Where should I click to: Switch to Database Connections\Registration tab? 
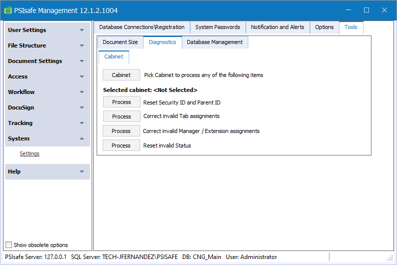coord(142,27)
